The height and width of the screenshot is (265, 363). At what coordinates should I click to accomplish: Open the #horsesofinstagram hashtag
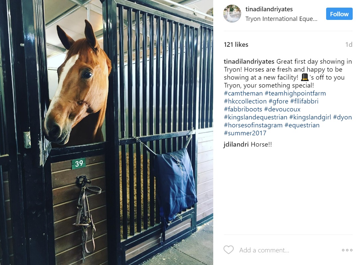(253, 125)
